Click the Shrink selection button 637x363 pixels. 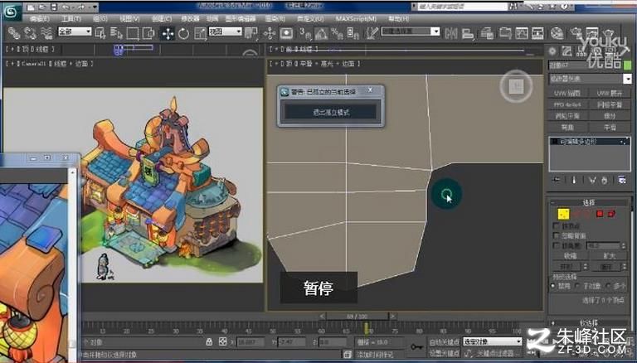click(x=570, y=256)
